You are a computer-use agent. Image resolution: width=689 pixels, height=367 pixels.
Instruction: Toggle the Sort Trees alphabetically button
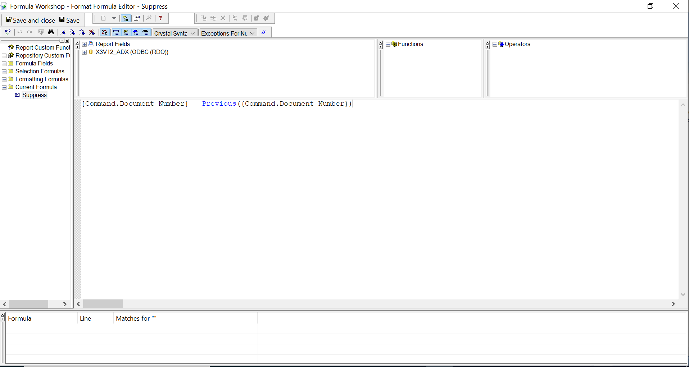coord(104,32)
